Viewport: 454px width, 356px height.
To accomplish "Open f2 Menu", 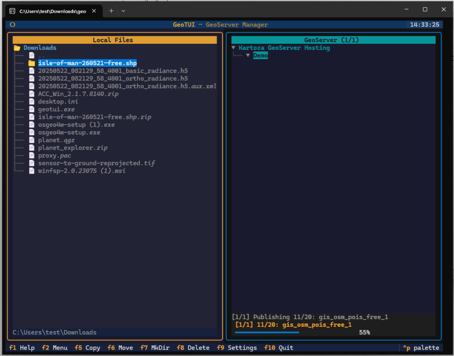I will (55, 348).
